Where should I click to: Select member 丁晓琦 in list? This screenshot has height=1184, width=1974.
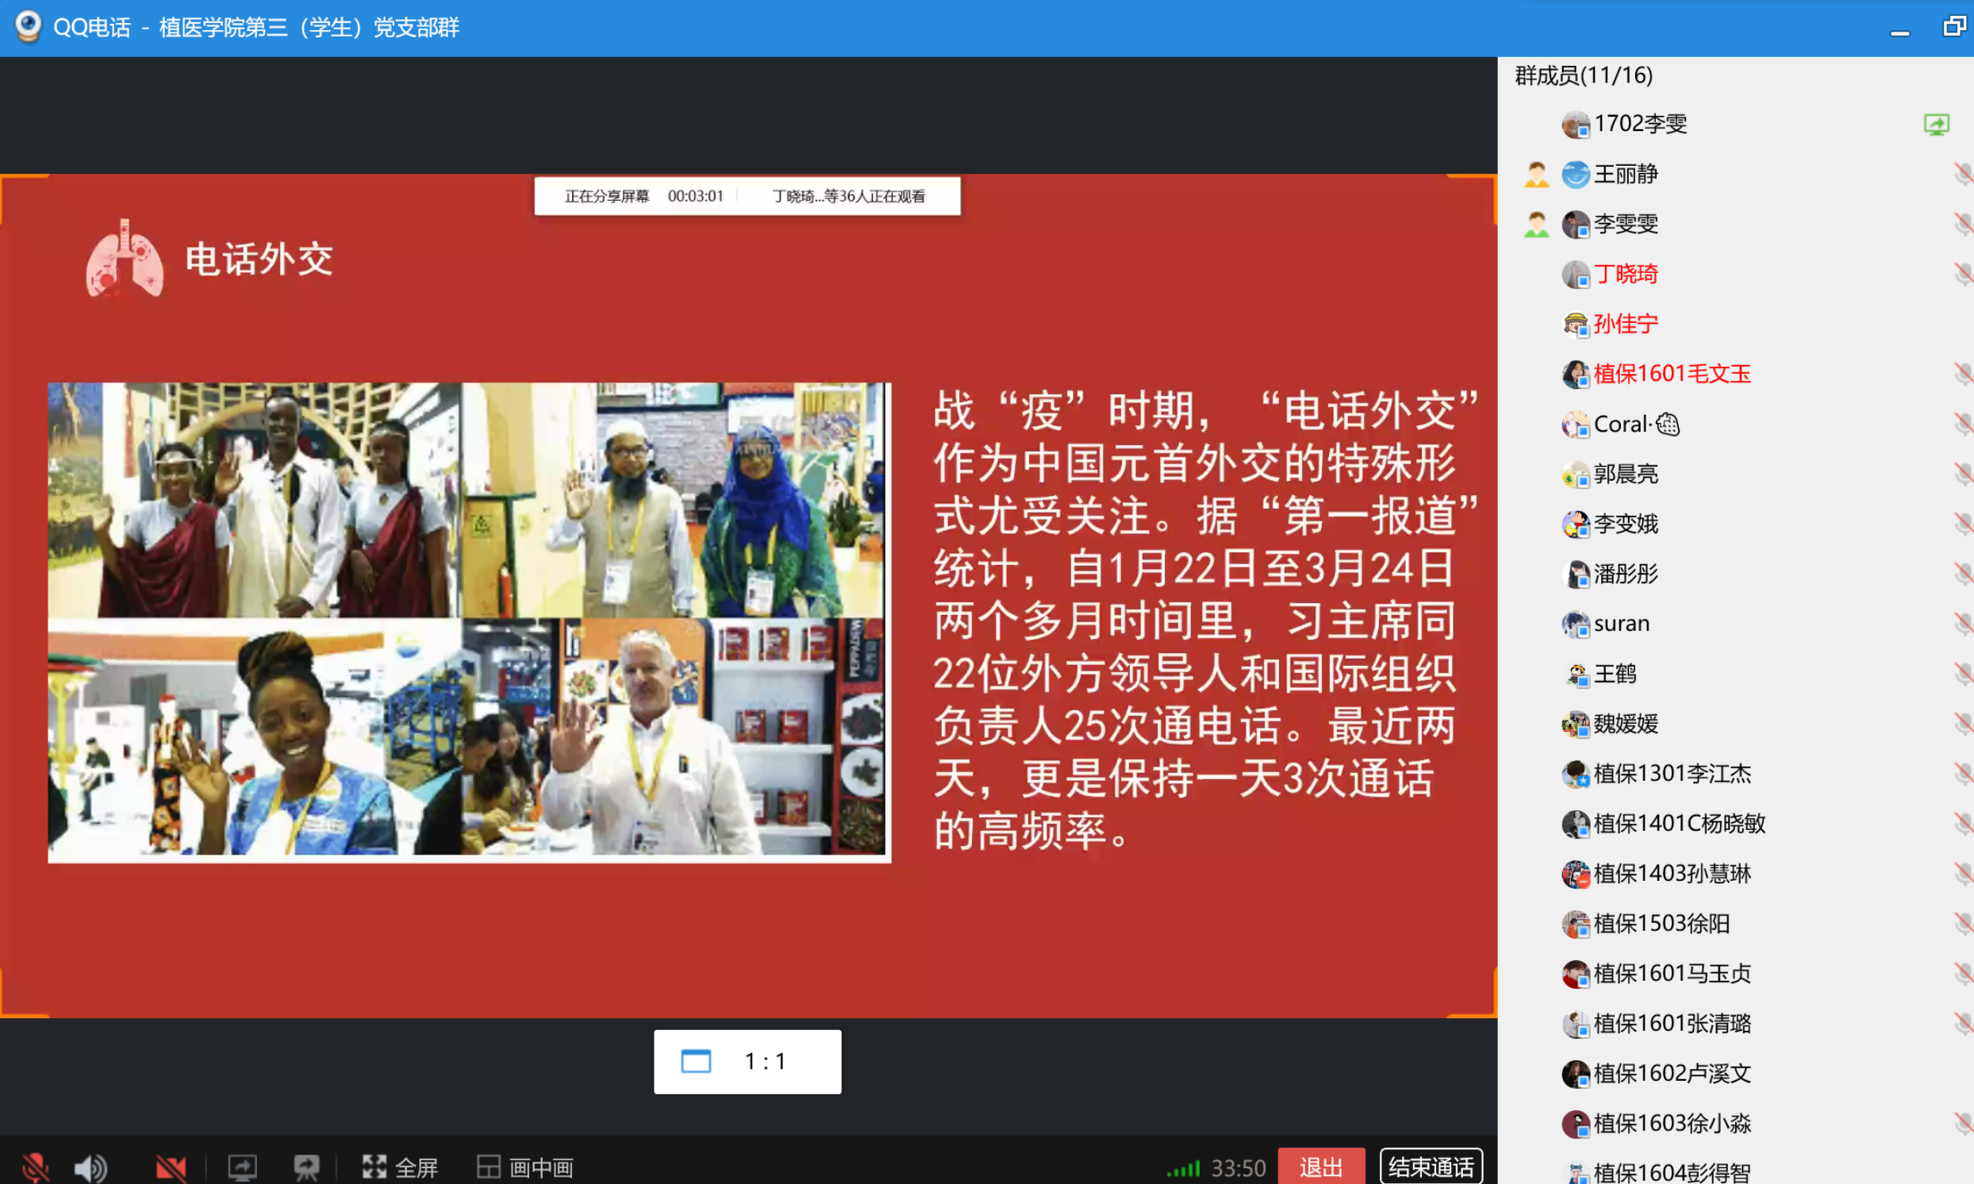click(x=1625, y=274)
